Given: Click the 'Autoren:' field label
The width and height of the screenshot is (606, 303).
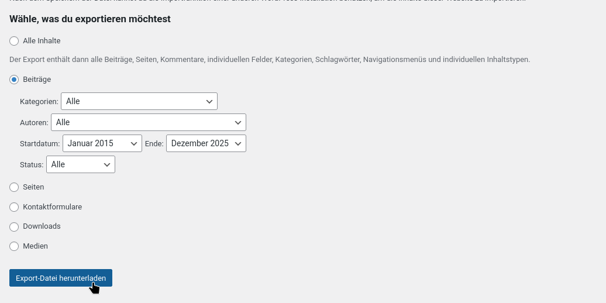Looking at the screenshot, I should point(34,123).
